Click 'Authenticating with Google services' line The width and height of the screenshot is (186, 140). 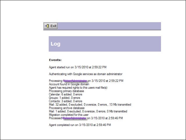tap(85, 74)
